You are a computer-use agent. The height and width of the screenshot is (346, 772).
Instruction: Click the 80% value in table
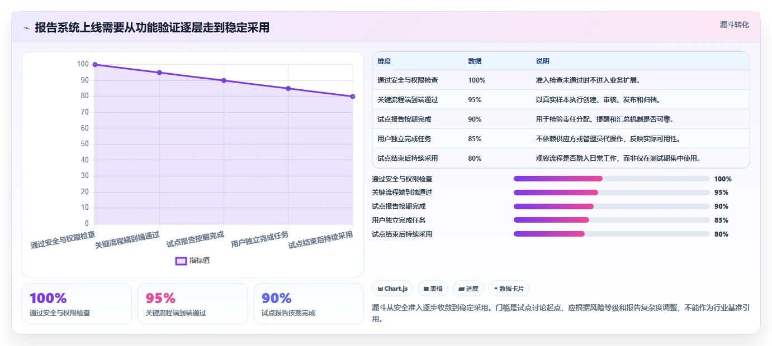475,158
